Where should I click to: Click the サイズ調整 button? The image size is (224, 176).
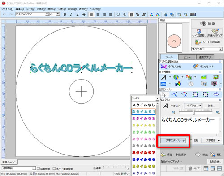coord(199,33)
